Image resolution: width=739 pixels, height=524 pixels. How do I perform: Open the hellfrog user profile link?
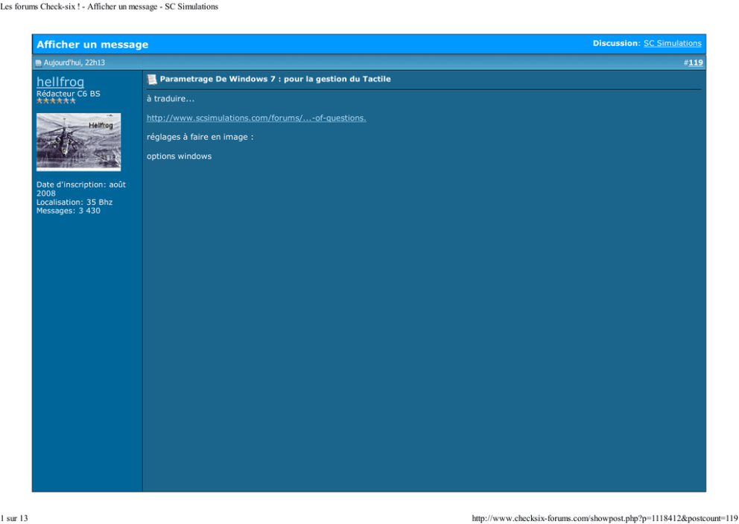pos(60,82)
